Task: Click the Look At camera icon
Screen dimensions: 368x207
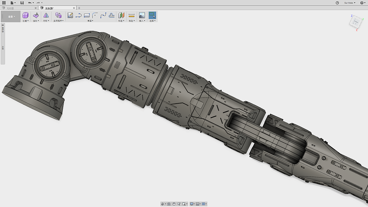Action: pos(169,204)
